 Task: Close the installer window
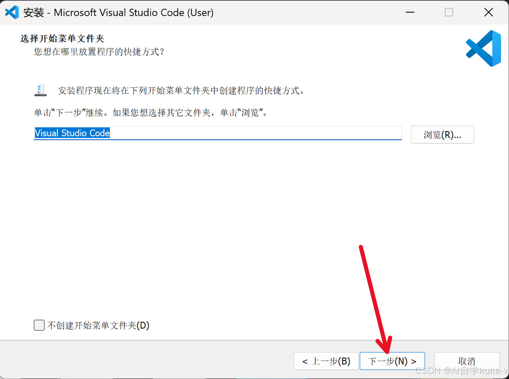(x=489, y=12)
